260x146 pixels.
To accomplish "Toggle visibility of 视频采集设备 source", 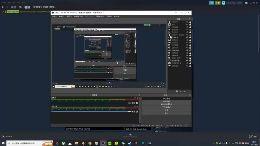I will [187, 63].
